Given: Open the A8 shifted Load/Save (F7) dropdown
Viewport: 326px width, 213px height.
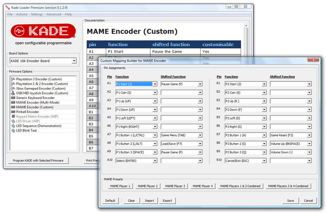Looking at the screenshot, I should pyautogui.click(x=200, y=144).
